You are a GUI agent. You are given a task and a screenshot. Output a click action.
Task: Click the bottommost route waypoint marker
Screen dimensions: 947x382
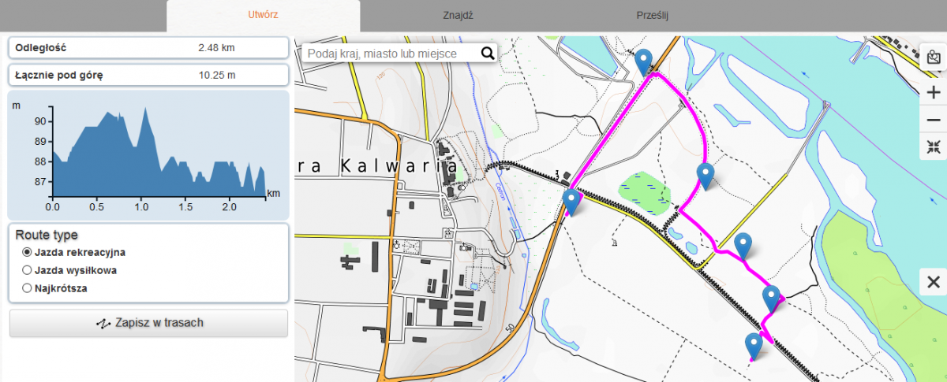click(754, 345)
